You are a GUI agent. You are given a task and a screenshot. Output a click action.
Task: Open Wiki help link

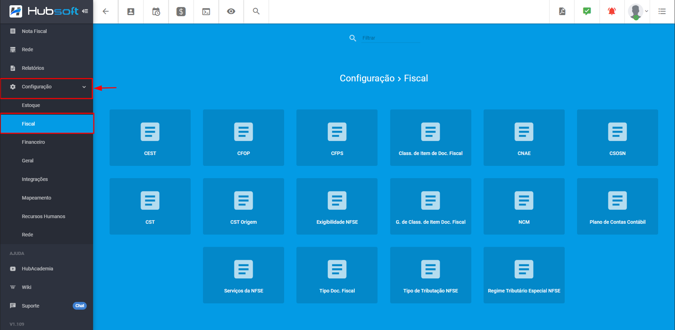(46, 287)
